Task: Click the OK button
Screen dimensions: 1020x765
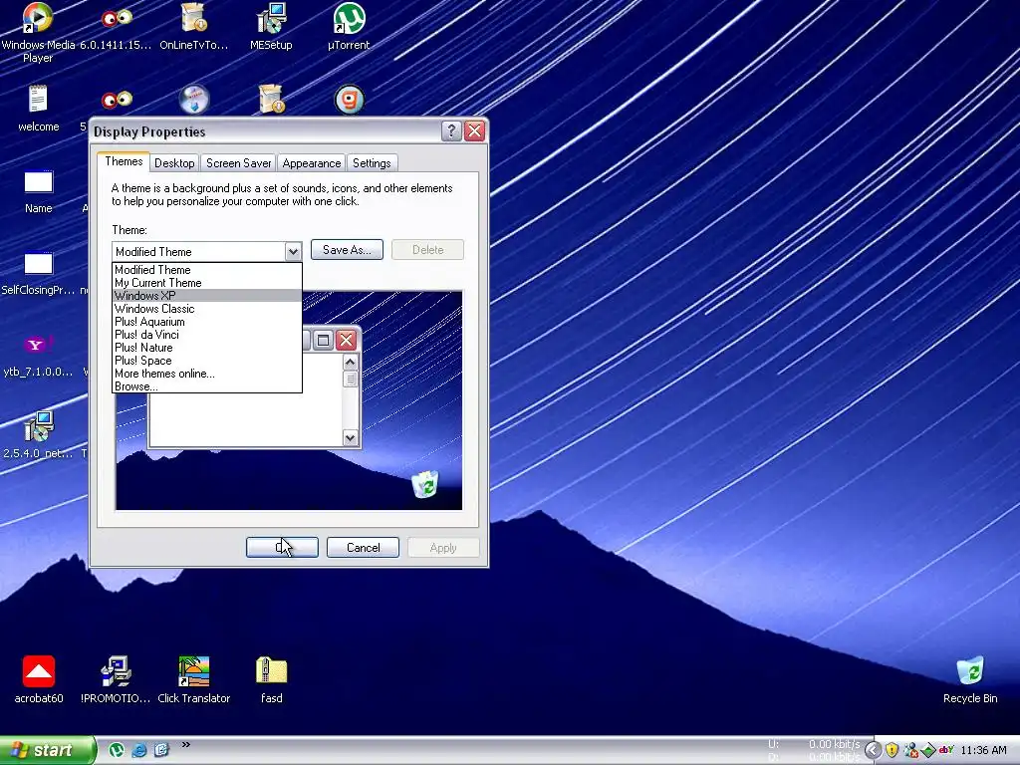Action: pyautogui.click(x=282, y=548)
